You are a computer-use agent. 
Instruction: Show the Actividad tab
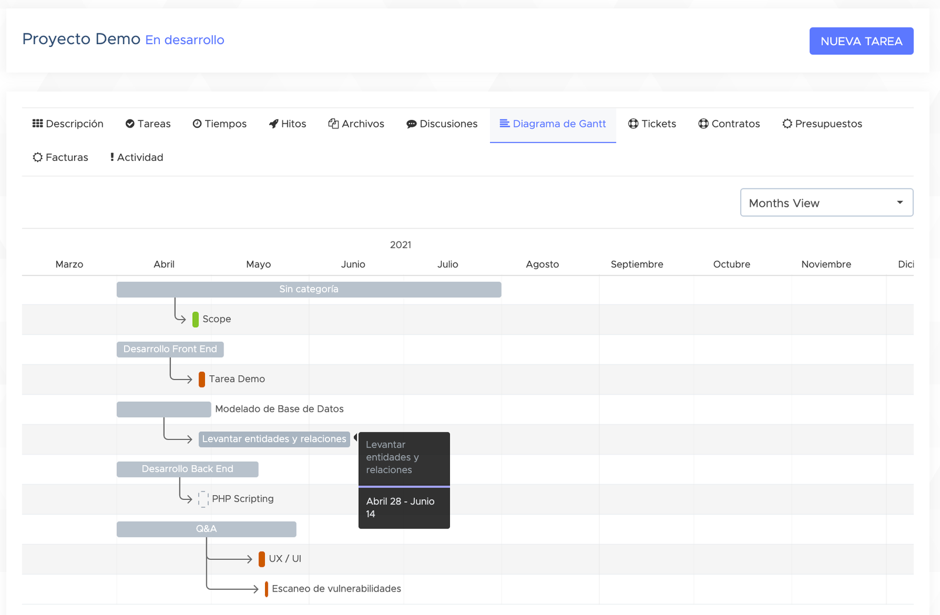click(137, 157)
